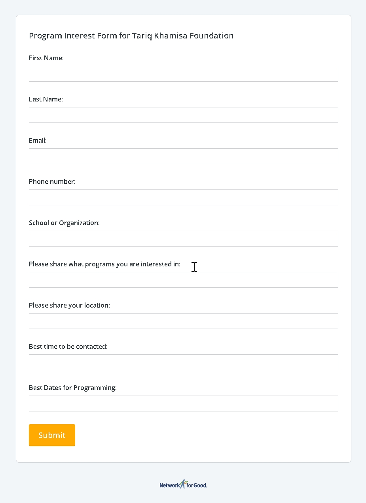Click the 'Last Name:' label text
366x503 pixels.
46,99
